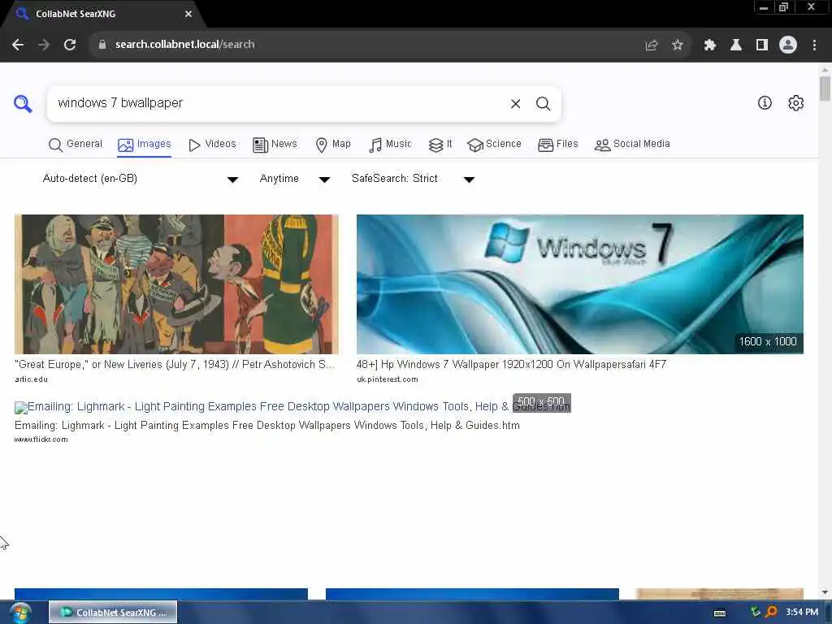Switch to the General category
The width and height of the screenshot is (832, 624).
coord(75,145)
